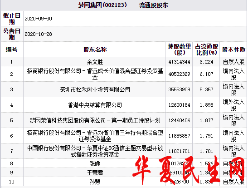Click the 占流通股比例(%) column header
The image size is (248, 188).
206,49
